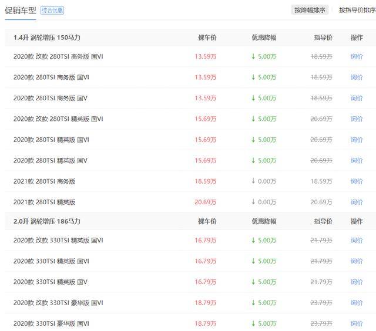Image resolution: width=376 pixels, height=331 pixels.
Task: Click 询价 for 2020款 280TSI 商务版 国VI
Action: [x=357, y=77]
